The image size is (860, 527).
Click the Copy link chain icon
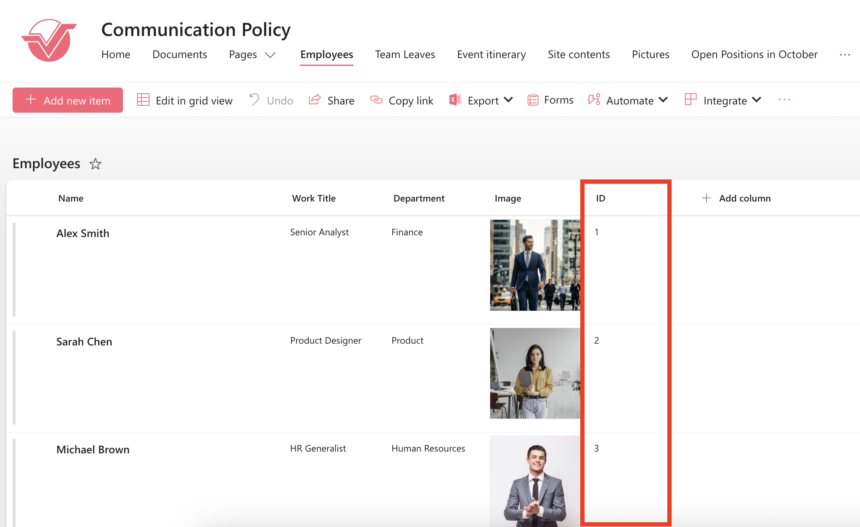click(376, 100)
